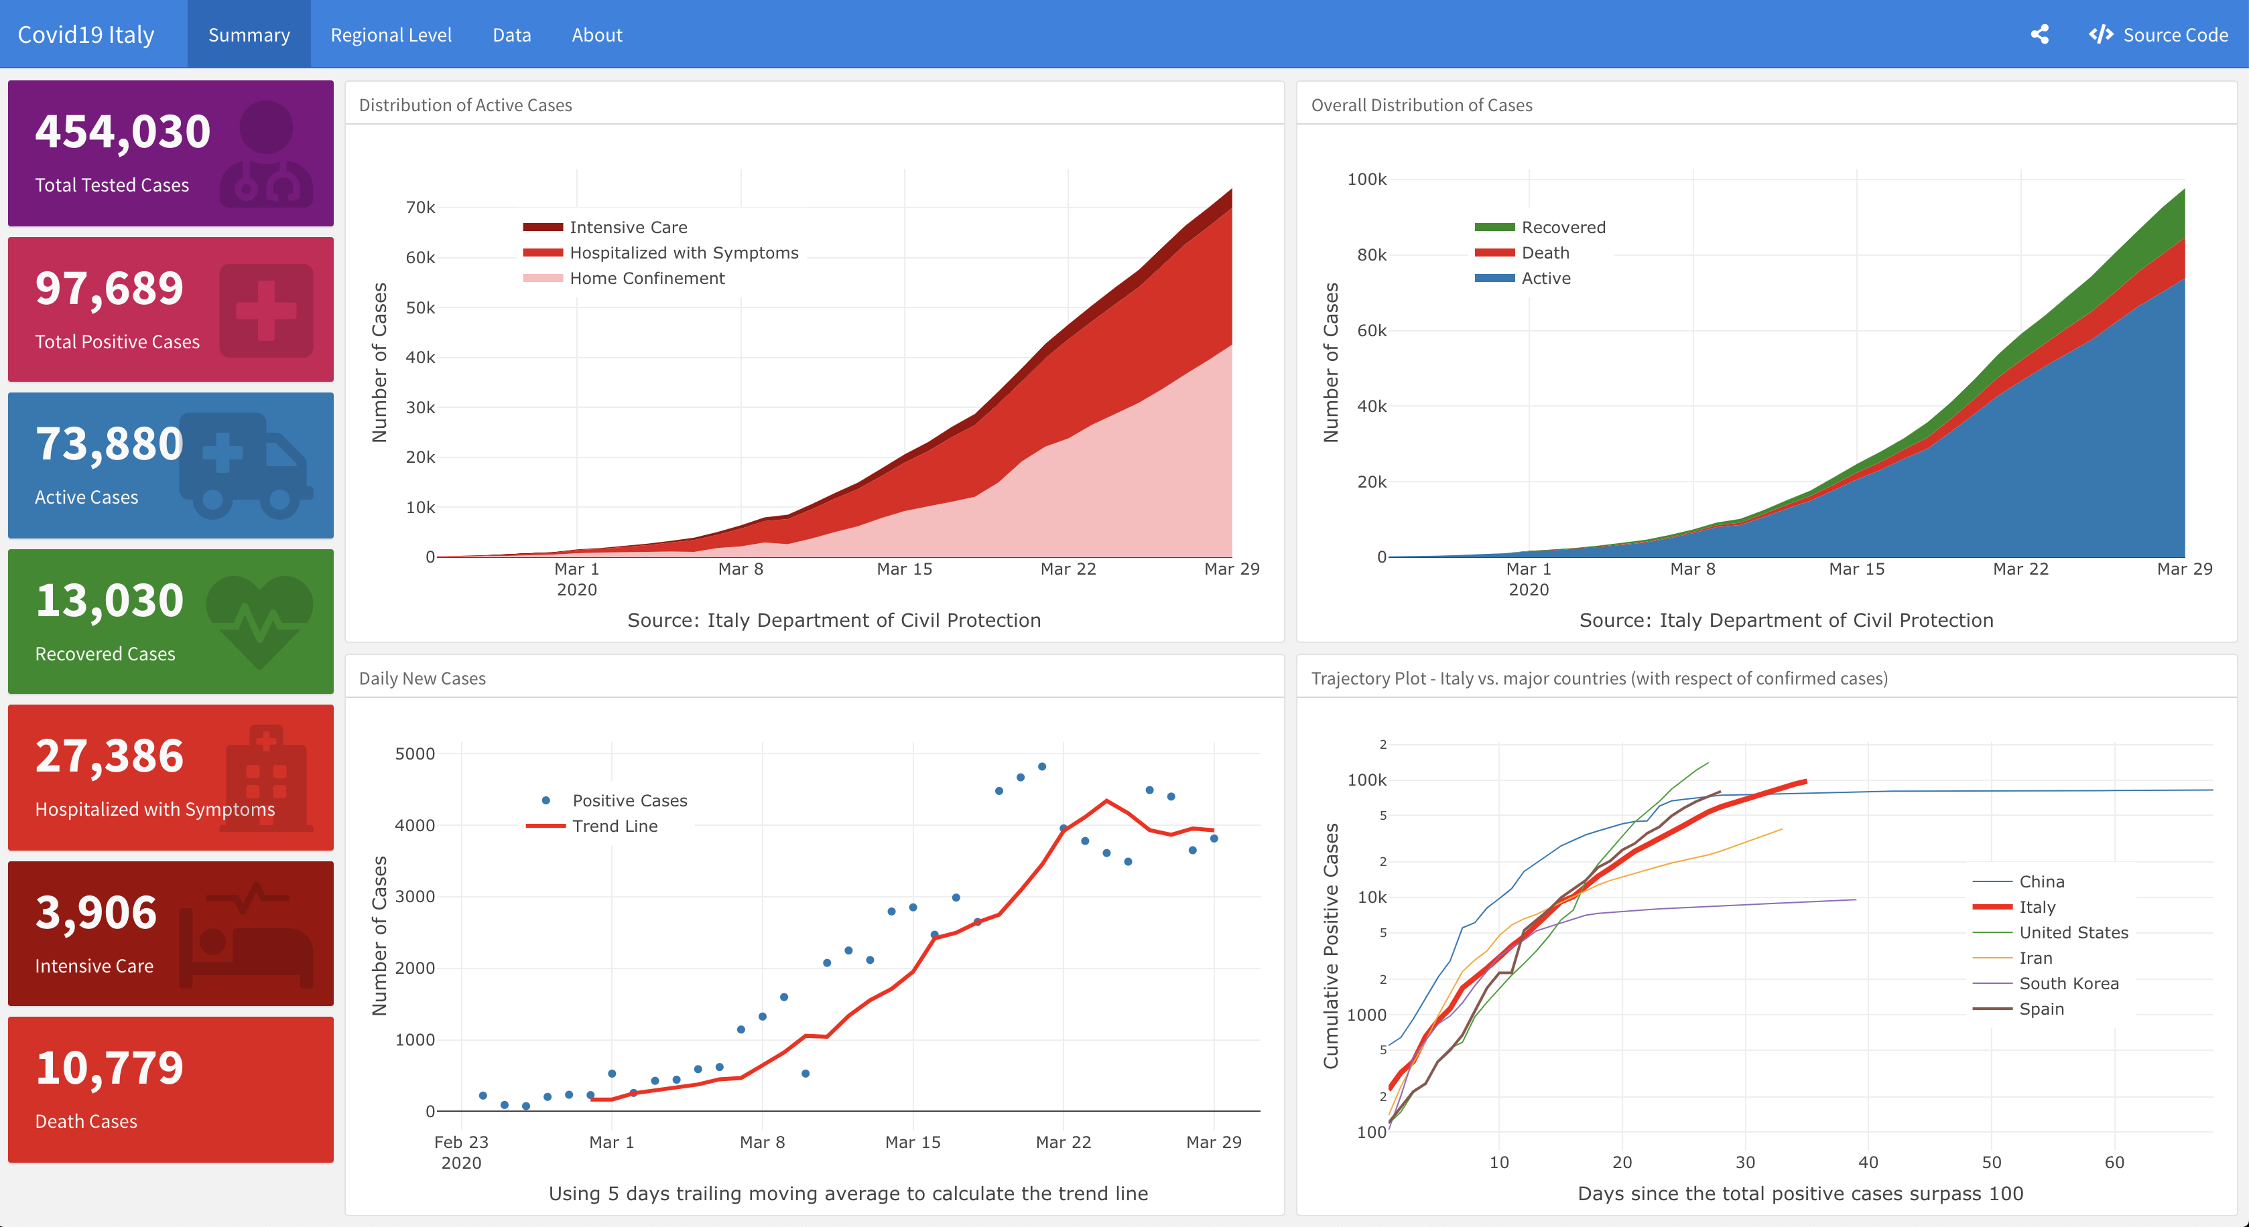This screenshot has height=1227, width=2249.
Task: Hide Home Confinement series via legend
Action: click(647, 279)
